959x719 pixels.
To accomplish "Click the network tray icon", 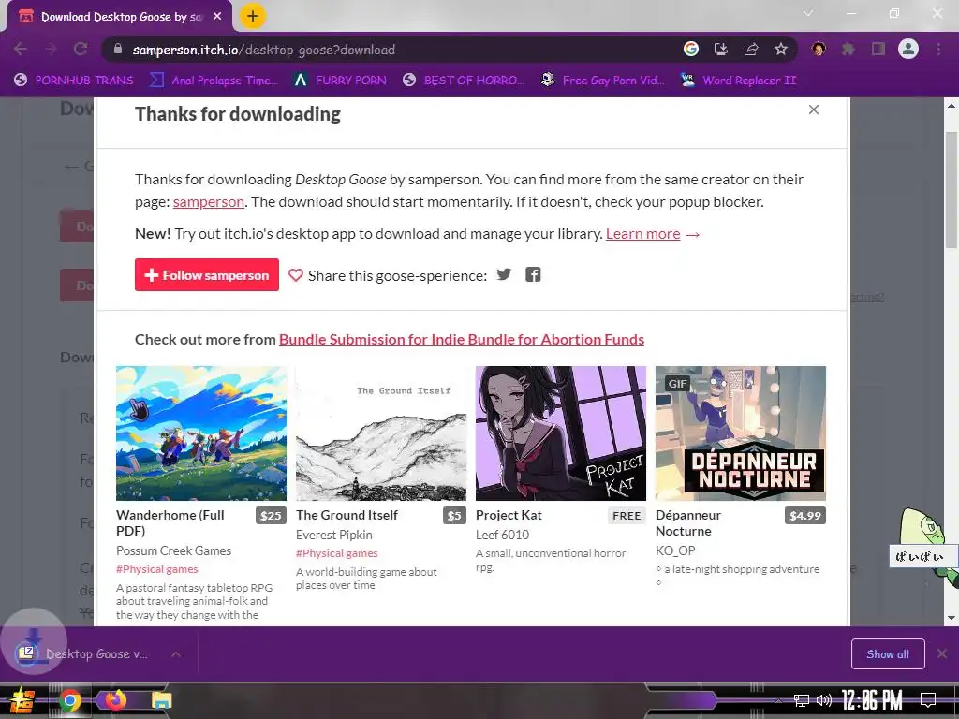I will point(802,700).
